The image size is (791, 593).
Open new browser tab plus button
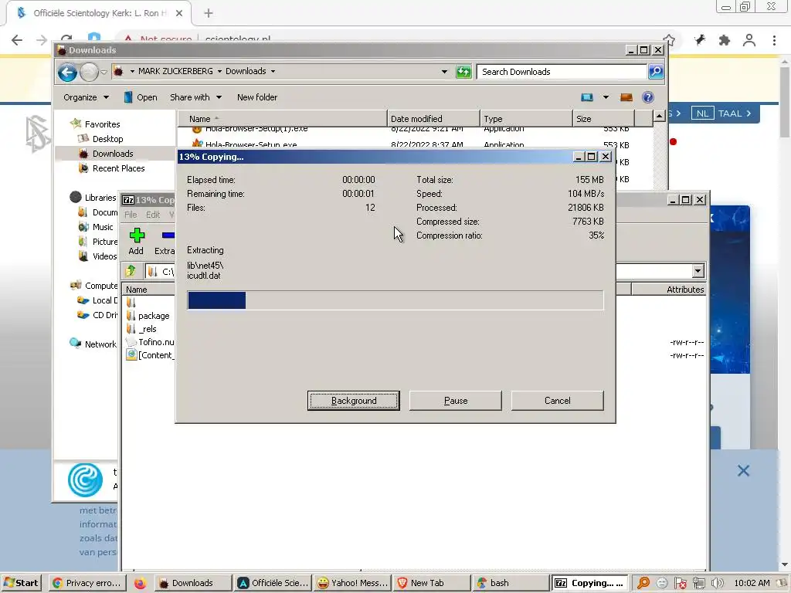(x=209, y=13)
